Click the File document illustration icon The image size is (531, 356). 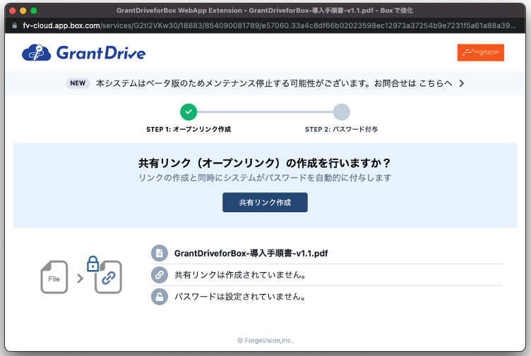coord(54,277)
